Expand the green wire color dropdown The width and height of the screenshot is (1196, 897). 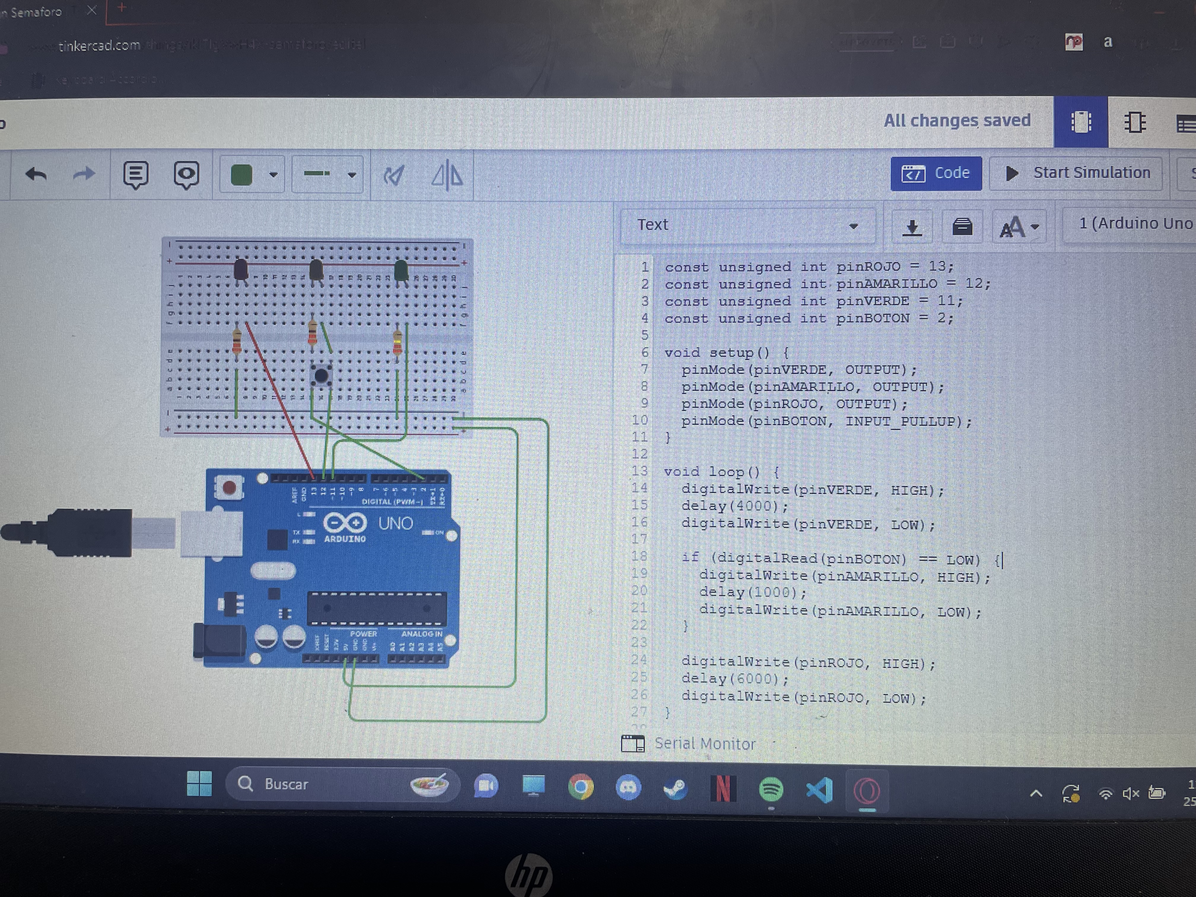[273, 175]
